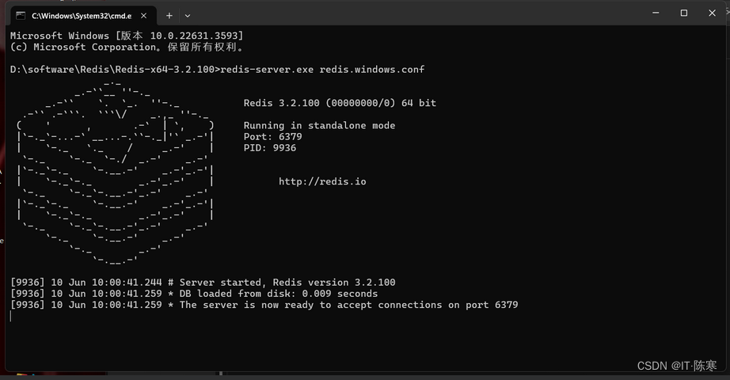Close the terminal window

pyautogui.click(x=712, y=13)
